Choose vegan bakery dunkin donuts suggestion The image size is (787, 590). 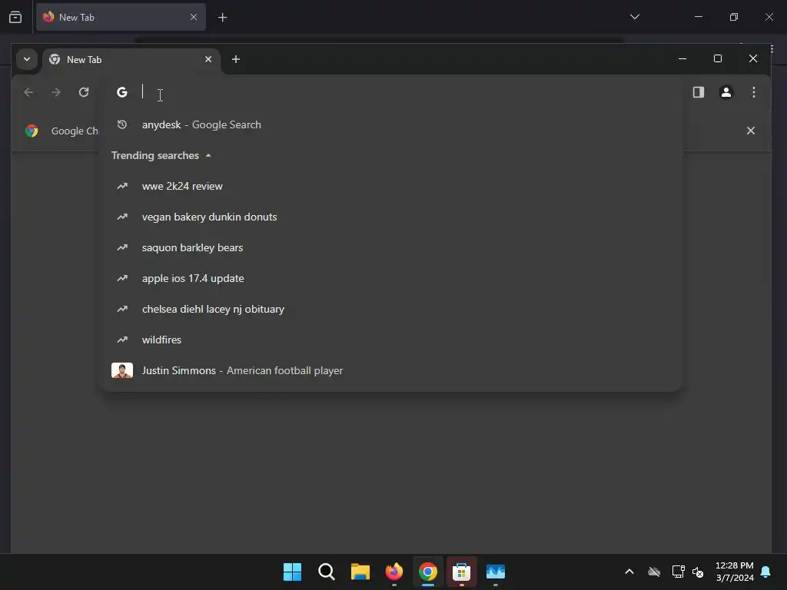coord(391,217)
